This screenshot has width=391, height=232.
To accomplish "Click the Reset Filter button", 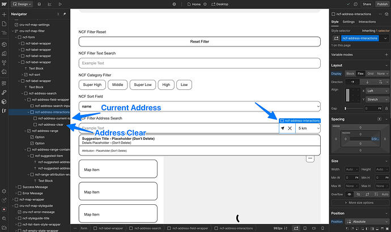I will click(x=199, y=41).
